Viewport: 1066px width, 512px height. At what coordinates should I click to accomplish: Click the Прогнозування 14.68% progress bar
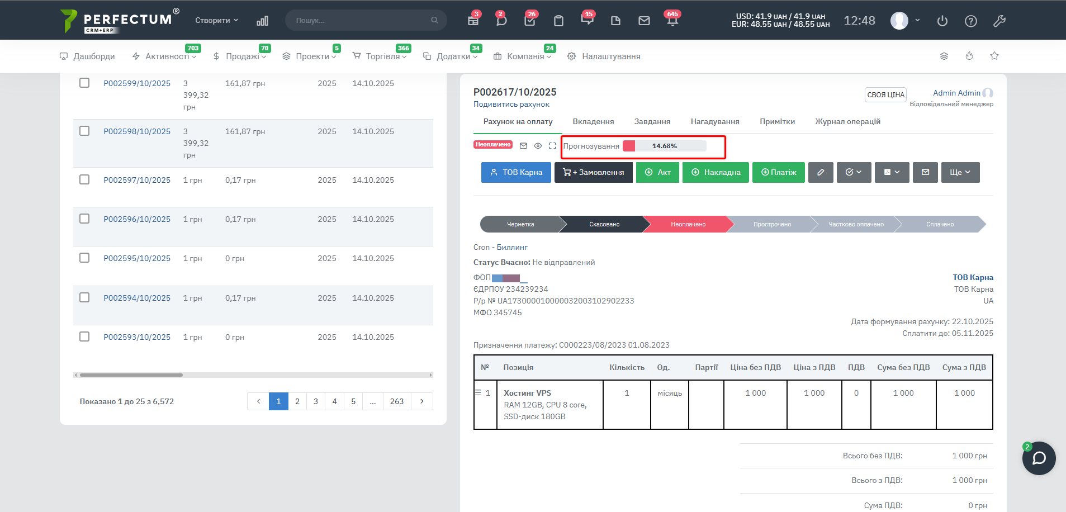pos(664,146)
